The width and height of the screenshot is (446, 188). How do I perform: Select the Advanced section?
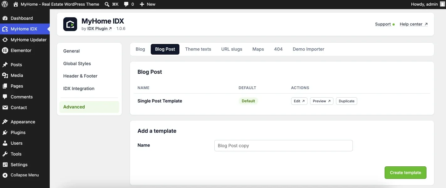coord(89,107)
